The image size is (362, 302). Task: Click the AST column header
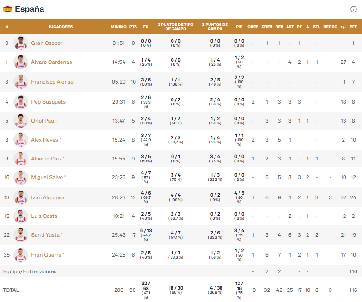coord(290,27)
